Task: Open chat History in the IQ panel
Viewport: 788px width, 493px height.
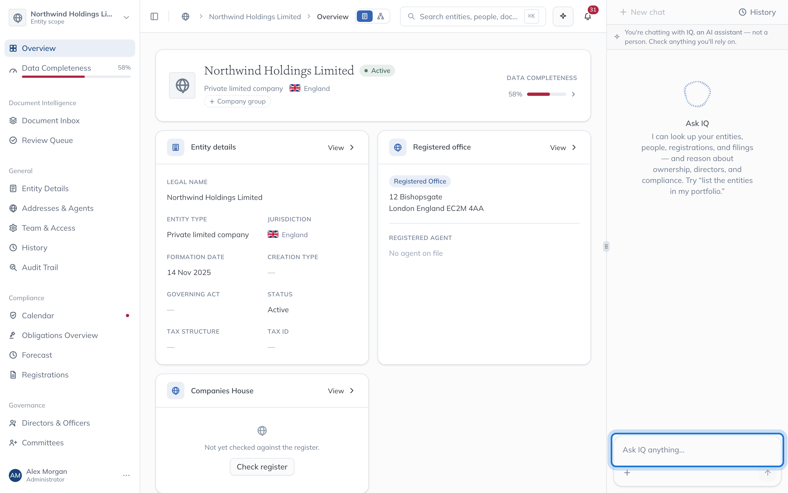Action: coord(757,12)
